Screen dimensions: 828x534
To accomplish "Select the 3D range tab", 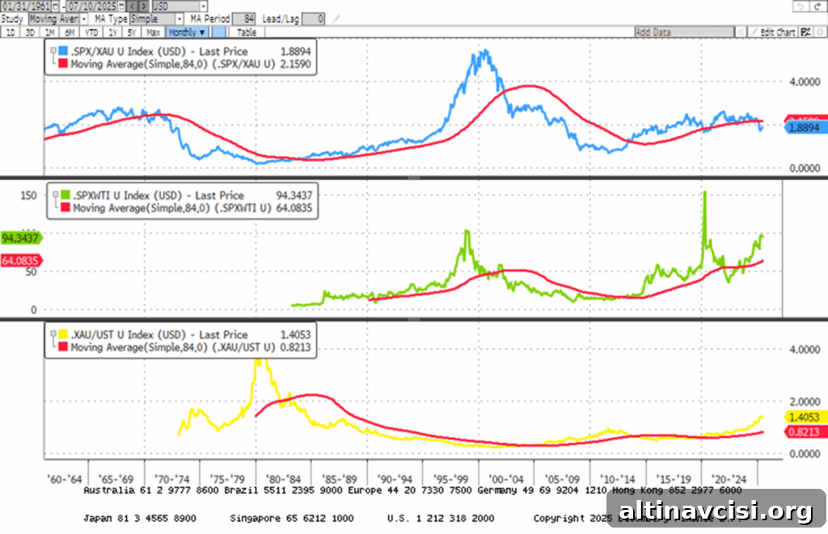I will tap(30, 32).
